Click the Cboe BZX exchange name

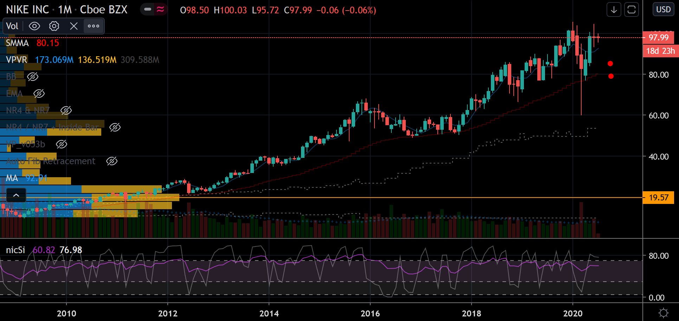tap(104, 9)
